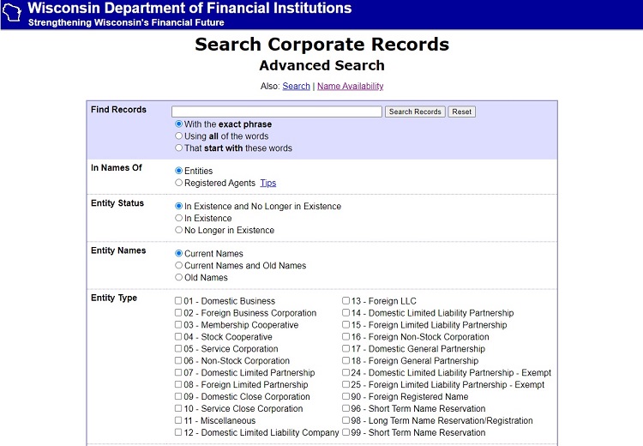The width and height of the screenshot is (643, 446).
Task: Check 14 - Domestic Limited Liability Partnership
Action: (346, 313)
